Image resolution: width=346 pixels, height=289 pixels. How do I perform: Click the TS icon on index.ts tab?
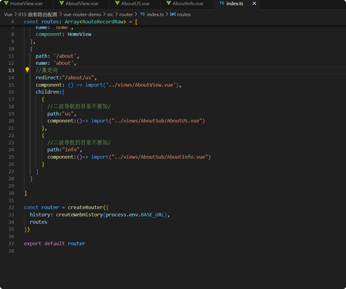pos(222,4)
